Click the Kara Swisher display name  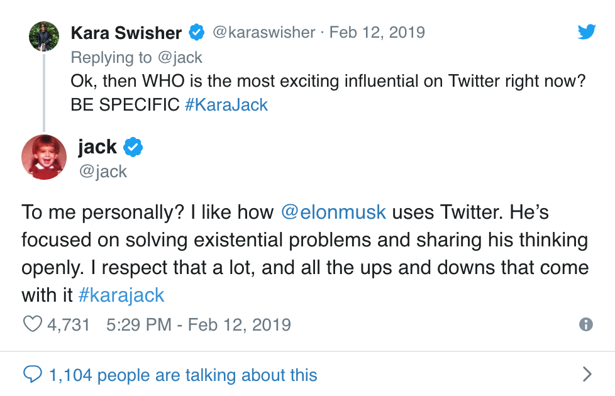click(126, 32)
